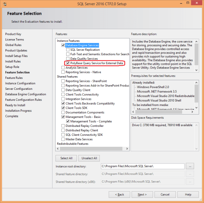Uncheck Management Tools - Complete

(68, 121)
